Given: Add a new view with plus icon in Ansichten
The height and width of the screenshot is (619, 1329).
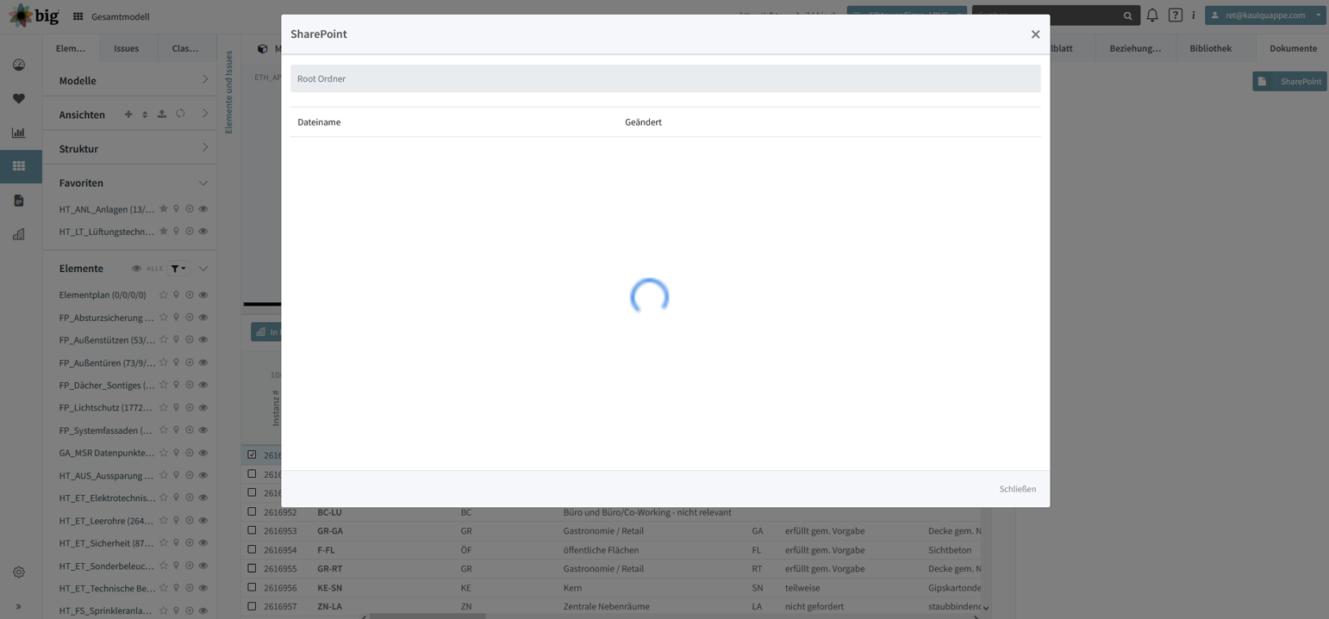Looking at the screenshot, I should click(x=128, y=114).
